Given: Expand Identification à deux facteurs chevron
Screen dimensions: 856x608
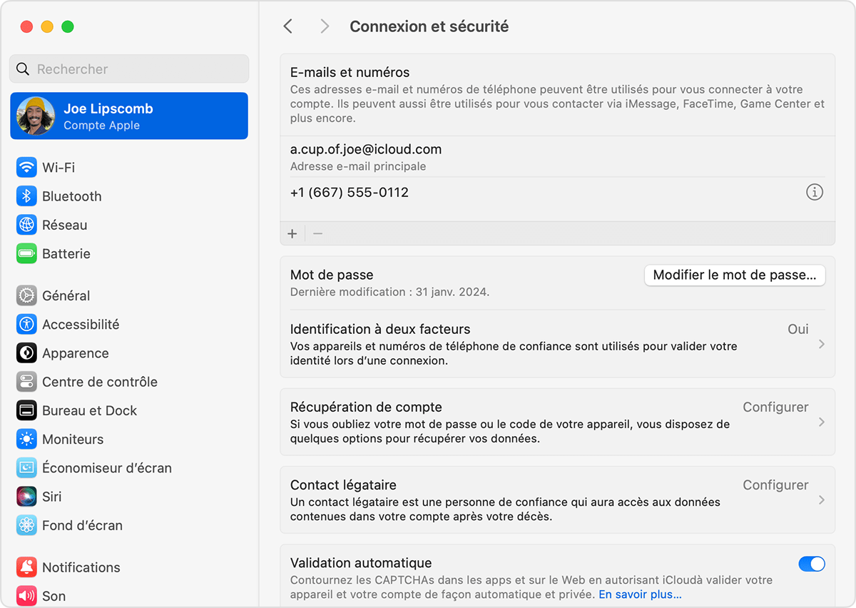Looking at the screenshot, I should (822, 344).
